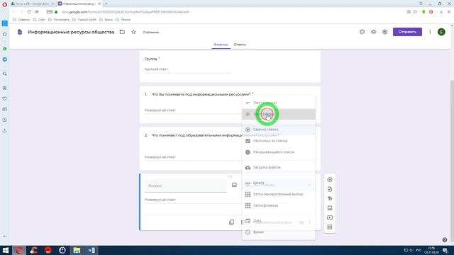Click the form title "Информационные ресурсы общества"
The height and width of the screenshot is (255, 454).
pos(71,32)
